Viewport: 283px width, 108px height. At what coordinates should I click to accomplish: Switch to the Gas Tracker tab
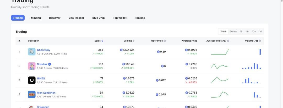pos(76,18)
